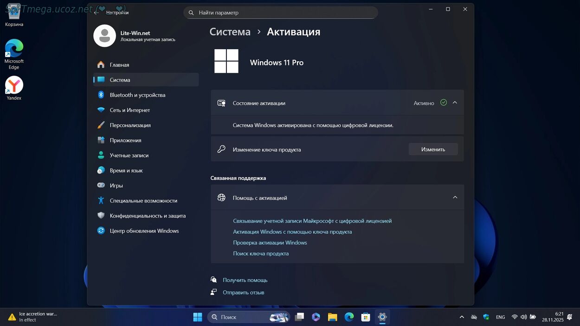Collapse Помощь с активацией section
580x326 pixels.
tap(455, 198)
